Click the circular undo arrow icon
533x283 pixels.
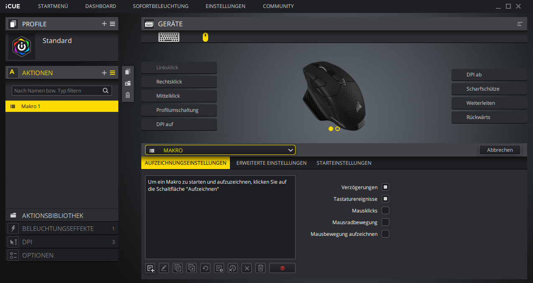pyautogui.click(x=205, y=268)
